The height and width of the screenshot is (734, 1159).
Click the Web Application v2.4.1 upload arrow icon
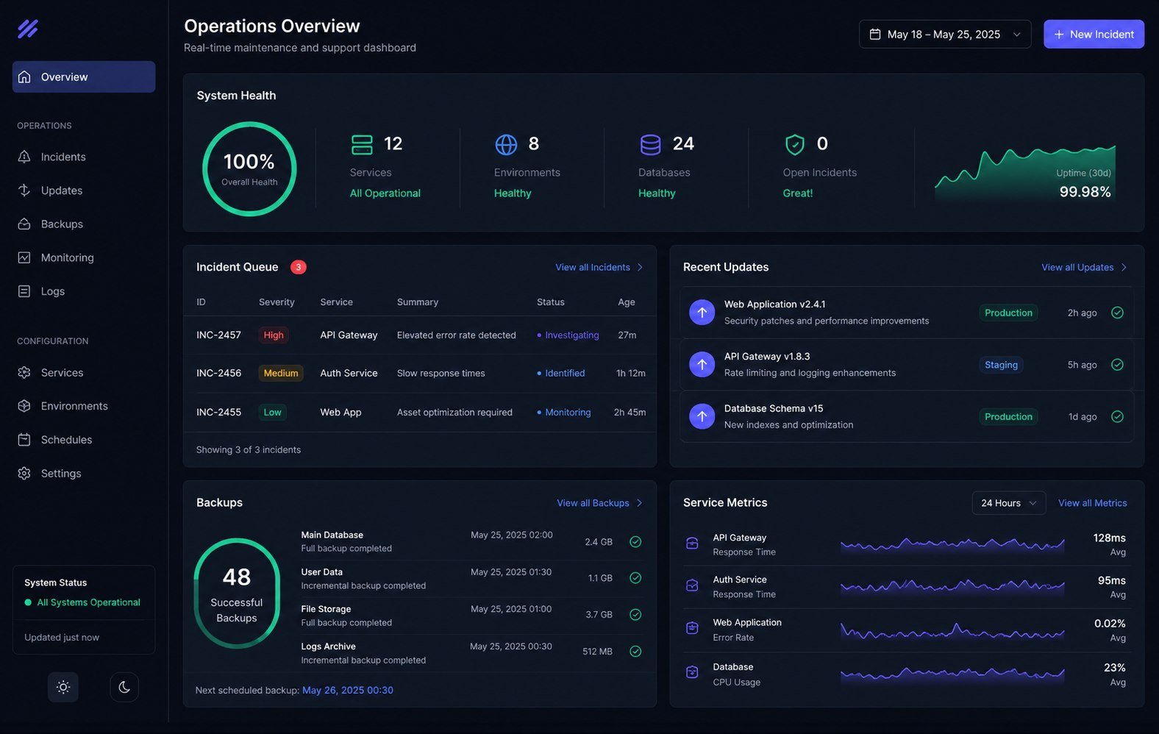pos(702,313)
